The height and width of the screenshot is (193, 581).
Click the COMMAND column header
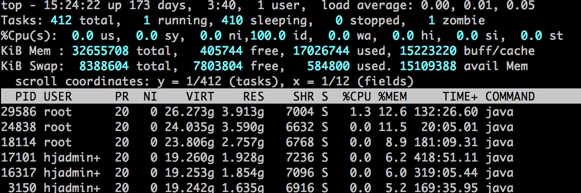[510, 96]
